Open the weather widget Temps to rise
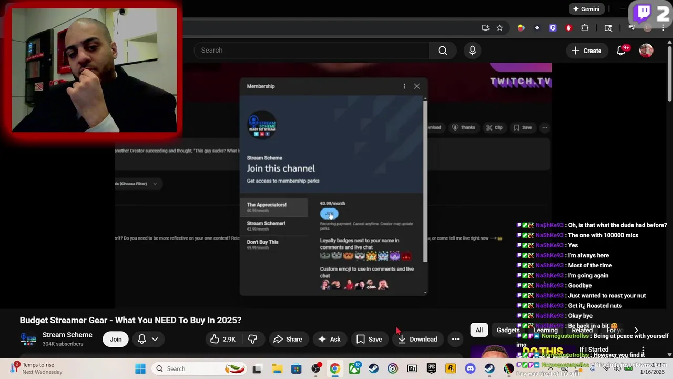The image size is (673, 379). (37, 368)
